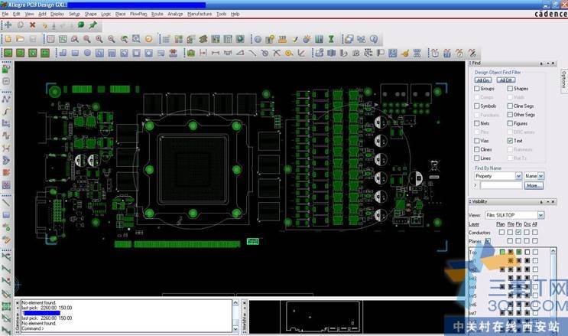The width and height of the screenshot is (568, 336).
Task: Click the orange Refresh display icon
Action: (148, 39)
